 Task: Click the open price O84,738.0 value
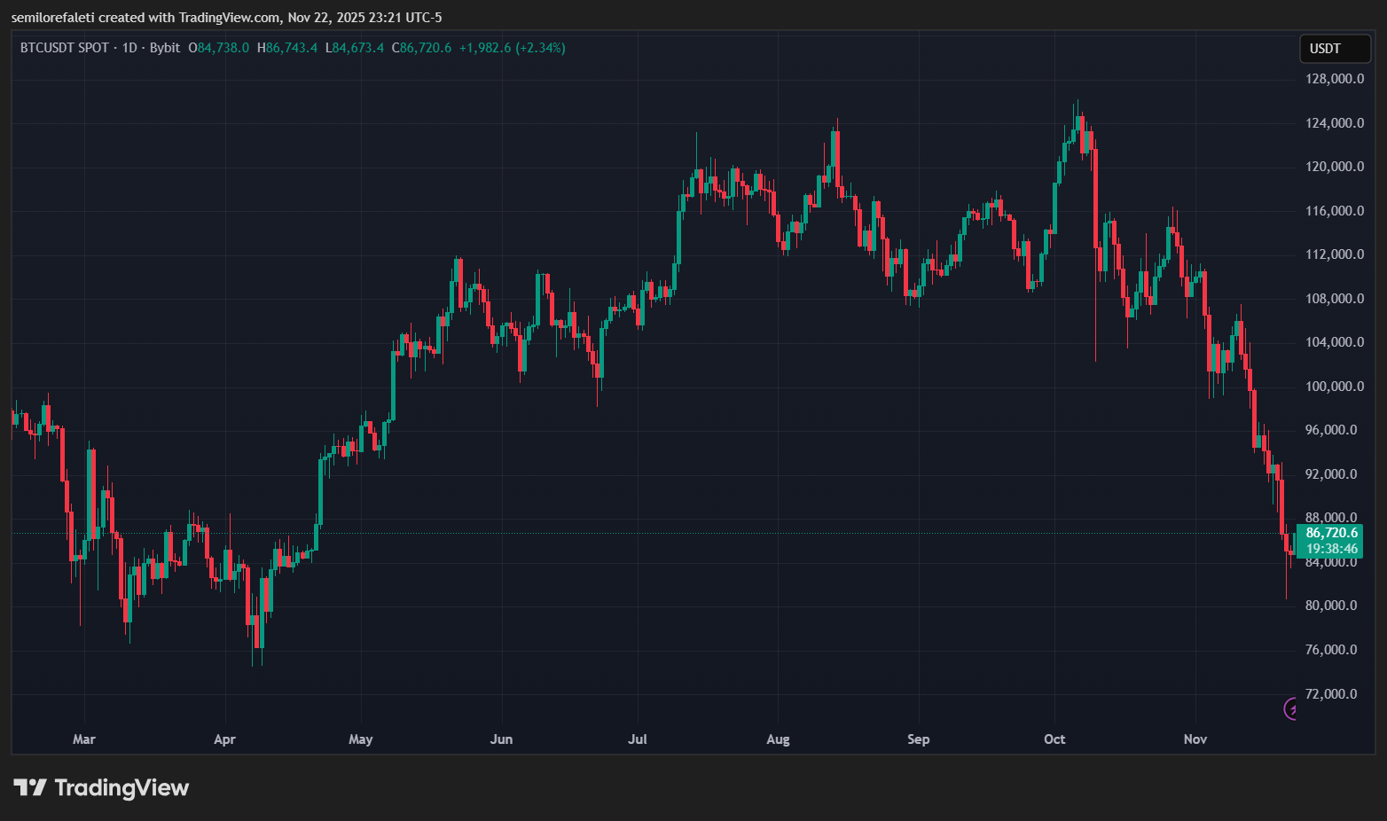218,49
